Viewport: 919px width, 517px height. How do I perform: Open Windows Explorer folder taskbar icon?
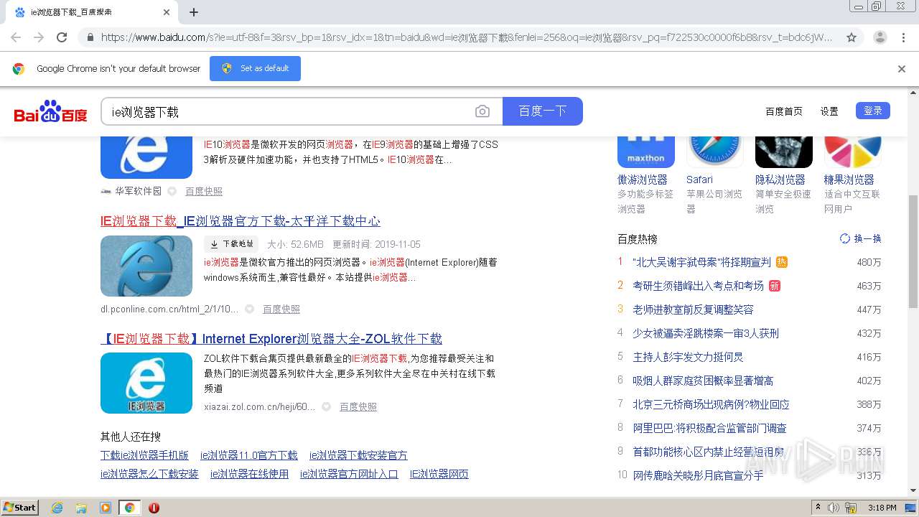(81, 508)
